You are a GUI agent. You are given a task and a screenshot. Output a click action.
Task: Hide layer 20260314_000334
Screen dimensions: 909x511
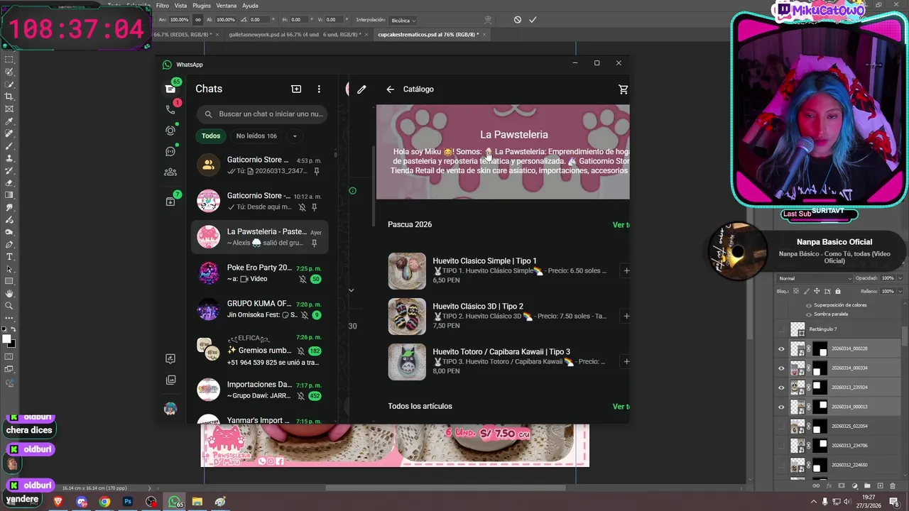coord(782,368)
